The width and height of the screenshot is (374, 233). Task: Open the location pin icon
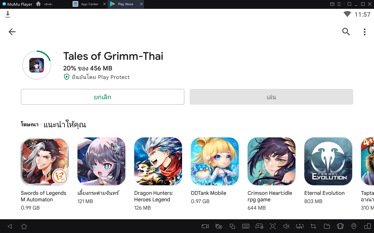(354, 226)
